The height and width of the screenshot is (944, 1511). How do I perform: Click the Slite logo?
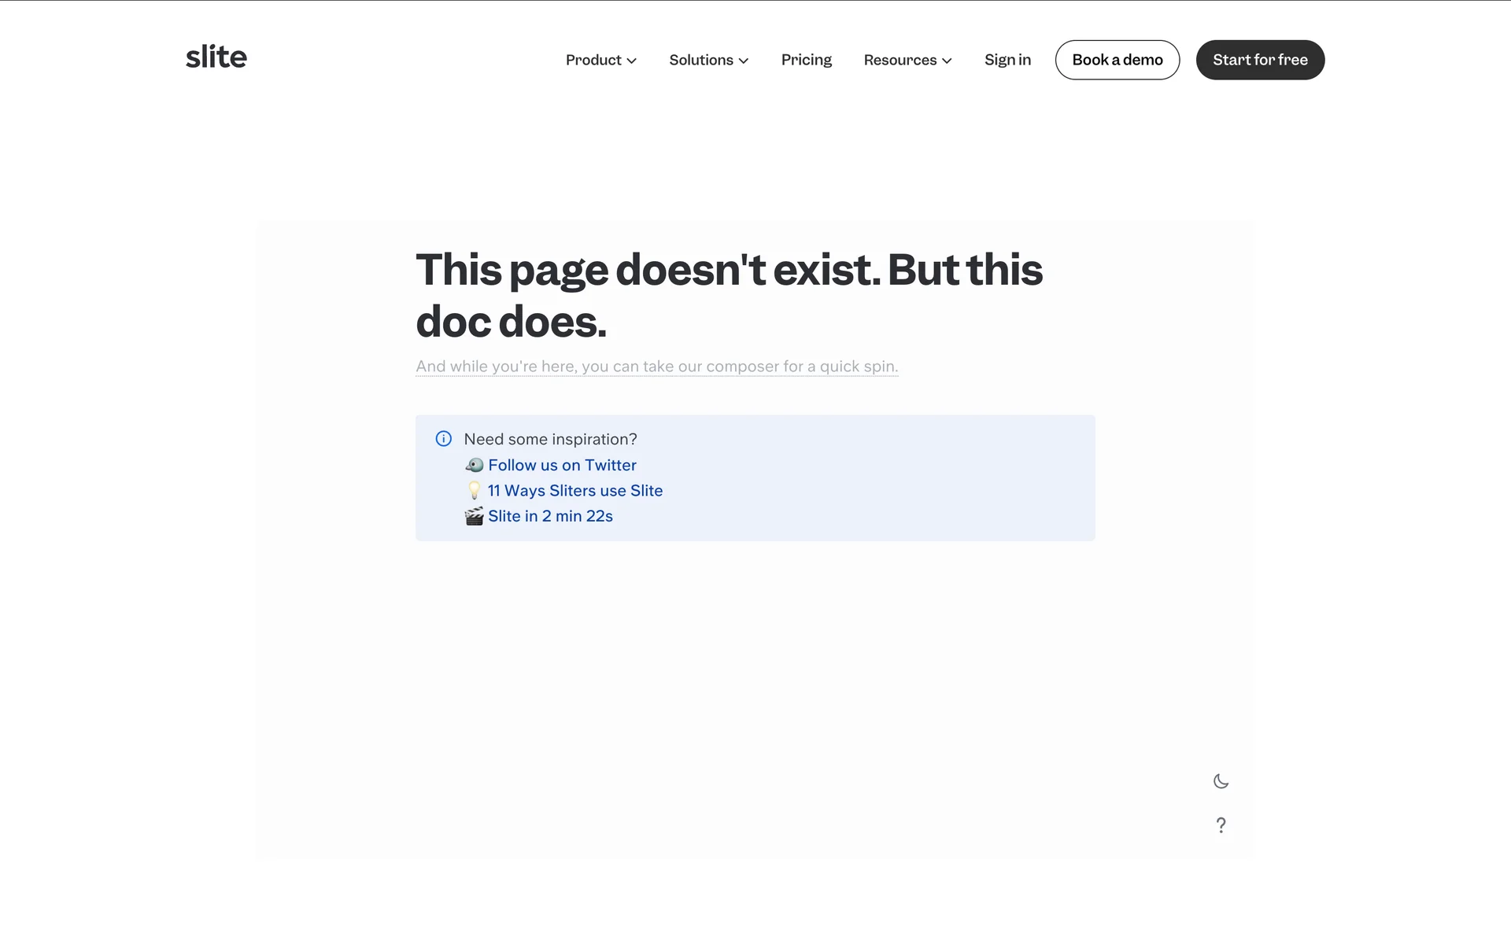(x=216, y=57)
